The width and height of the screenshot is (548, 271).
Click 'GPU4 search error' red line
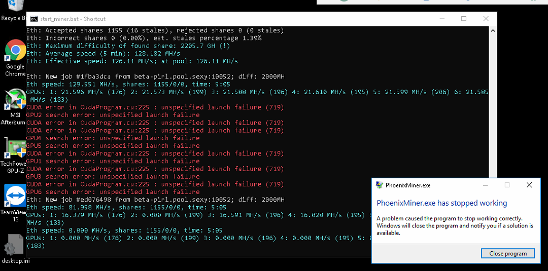click(x=113, y=138)
